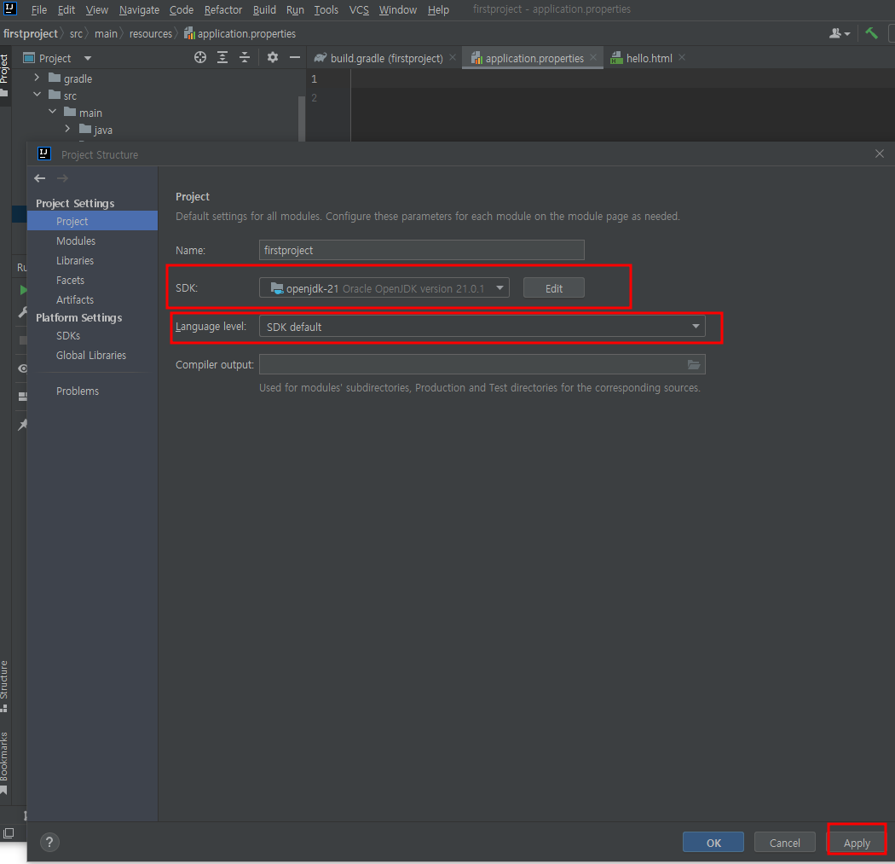Click the back arrow in Project Structure
This screenshot has height=864, width=895.
[x=39, y=178]
